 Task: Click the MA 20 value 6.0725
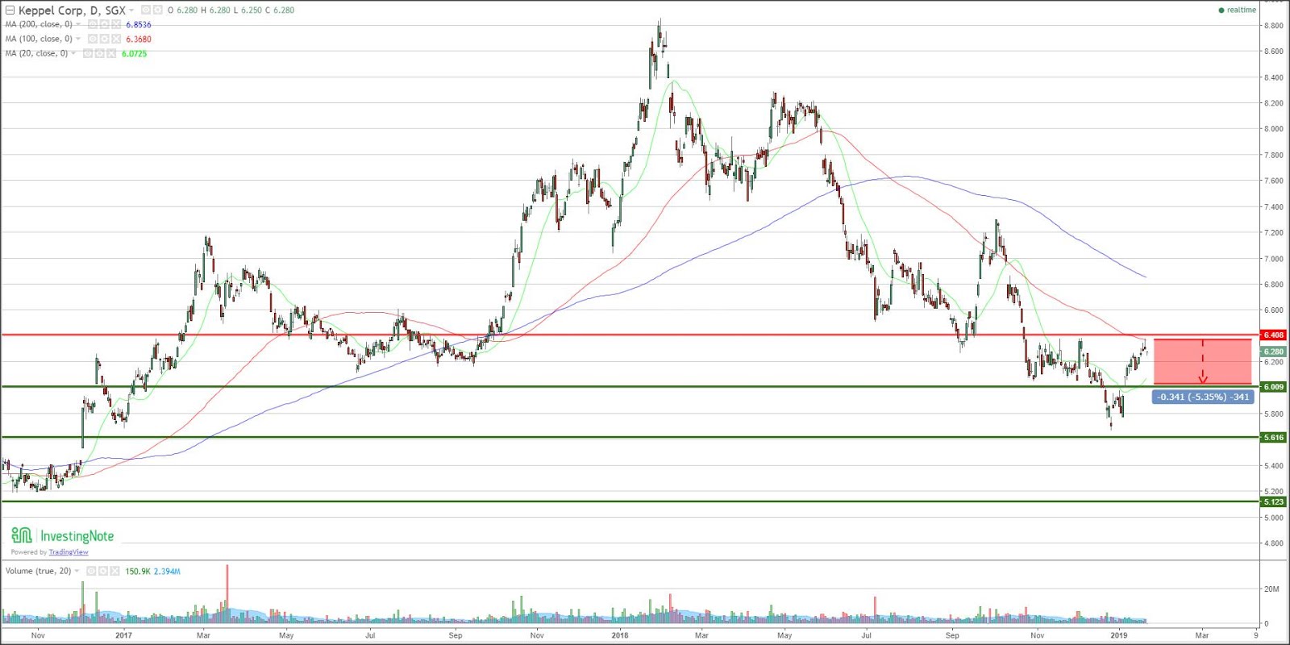point(135,54)
